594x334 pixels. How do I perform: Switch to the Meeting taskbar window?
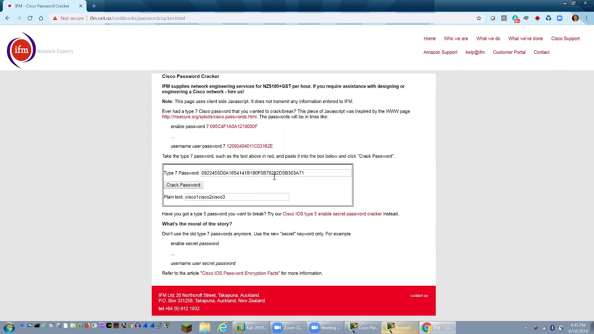click(325, 328)
